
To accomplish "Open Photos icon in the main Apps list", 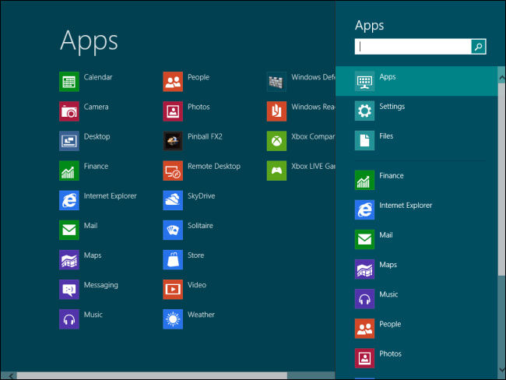I will [x=173, y=111].
